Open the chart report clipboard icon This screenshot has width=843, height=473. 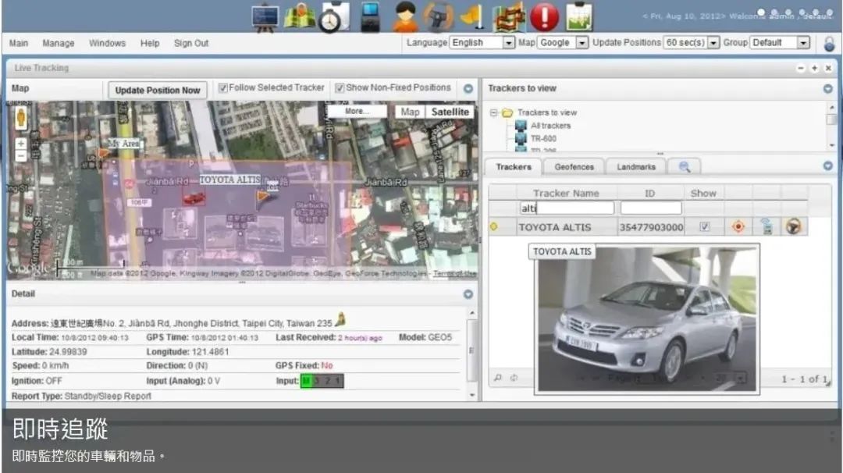[578, 16]
